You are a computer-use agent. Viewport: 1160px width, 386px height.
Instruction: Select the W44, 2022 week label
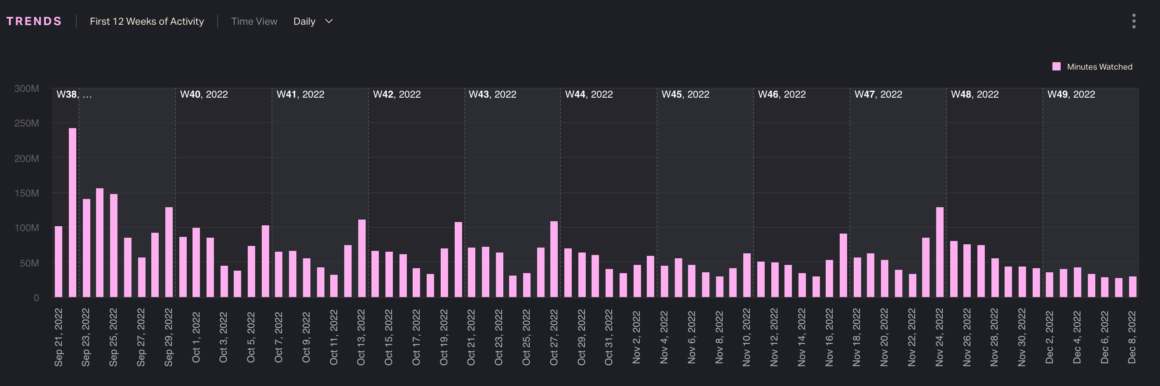pos(589,94)
